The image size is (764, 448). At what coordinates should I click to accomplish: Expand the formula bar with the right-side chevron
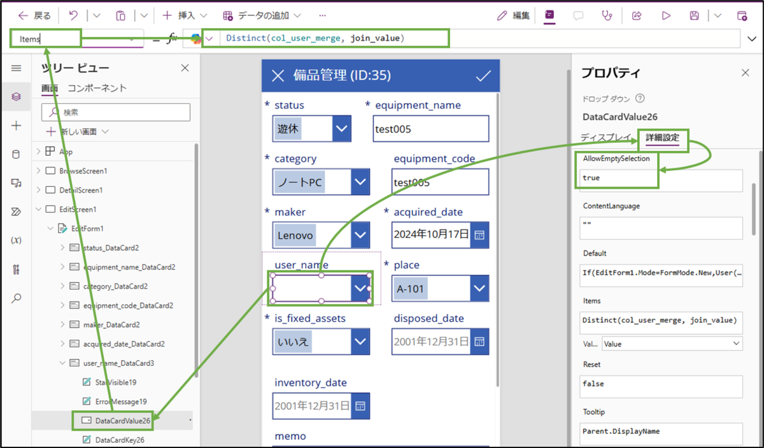point(751,39)
